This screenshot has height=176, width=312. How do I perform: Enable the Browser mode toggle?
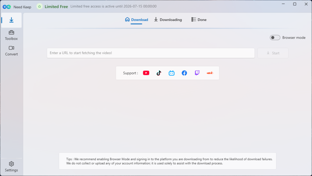coord(275,37)
